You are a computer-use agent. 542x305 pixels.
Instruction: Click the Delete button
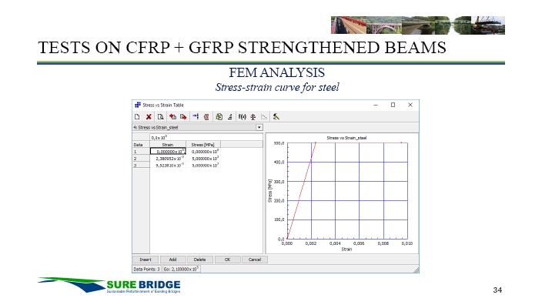(200, 260)
